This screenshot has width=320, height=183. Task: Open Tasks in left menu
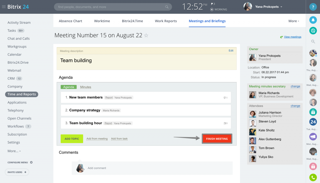(x=12, y=31)
